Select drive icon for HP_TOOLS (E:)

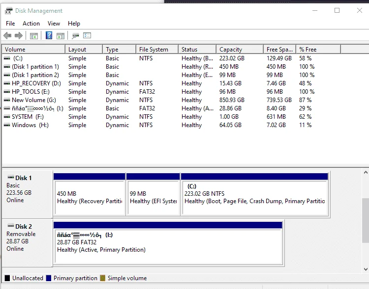(x=7, y=92)
